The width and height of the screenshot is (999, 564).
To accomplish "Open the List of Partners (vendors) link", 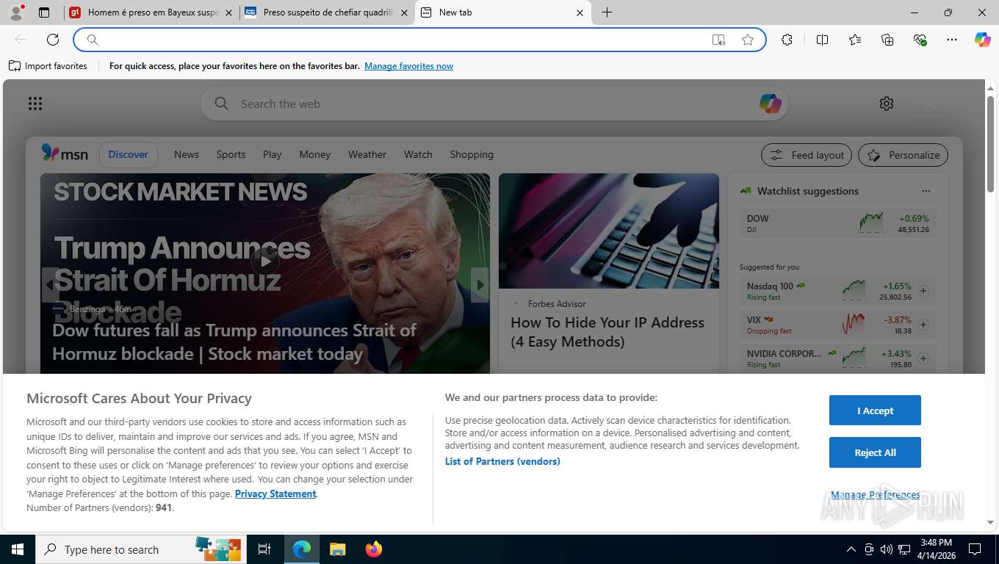I will tap(502, 461).
